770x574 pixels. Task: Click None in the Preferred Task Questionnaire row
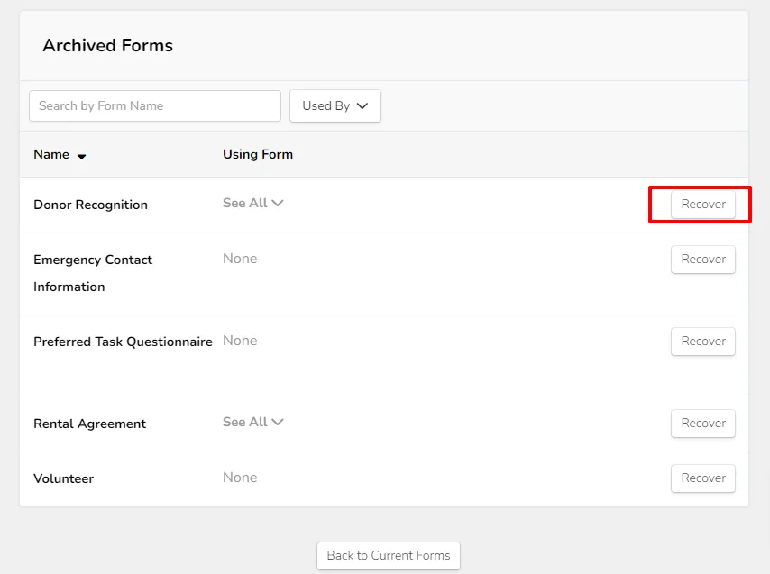point(240,341)
